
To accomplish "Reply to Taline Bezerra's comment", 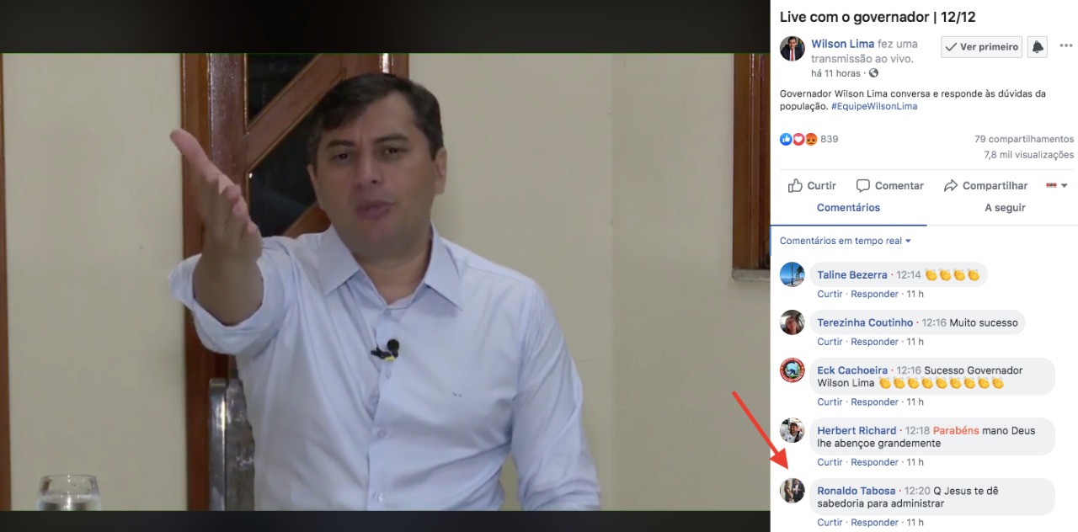I will 874,294.
